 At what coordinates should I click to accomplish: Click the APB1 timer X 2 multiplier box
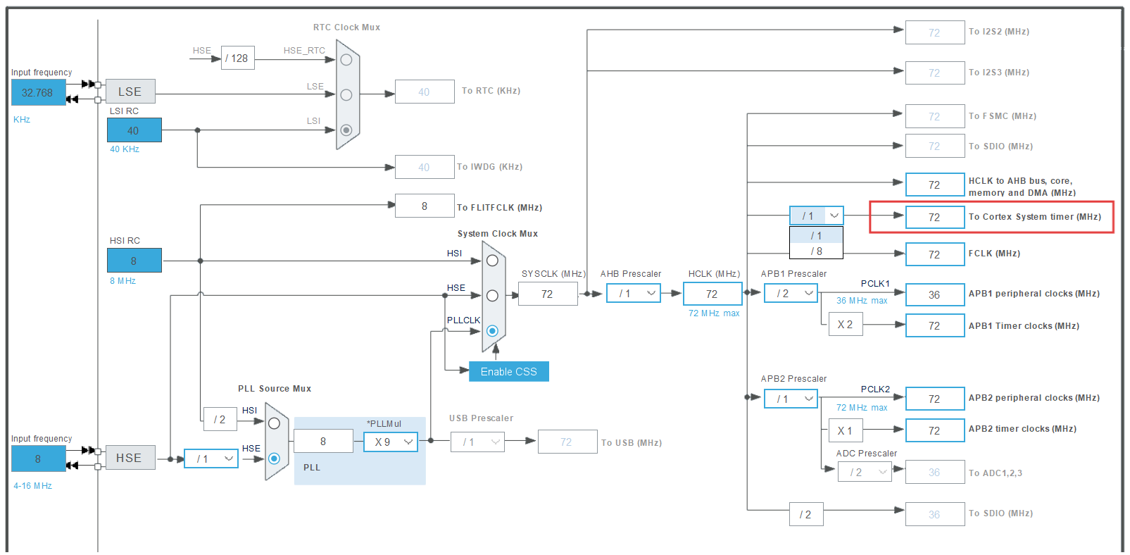coord(846,324)
